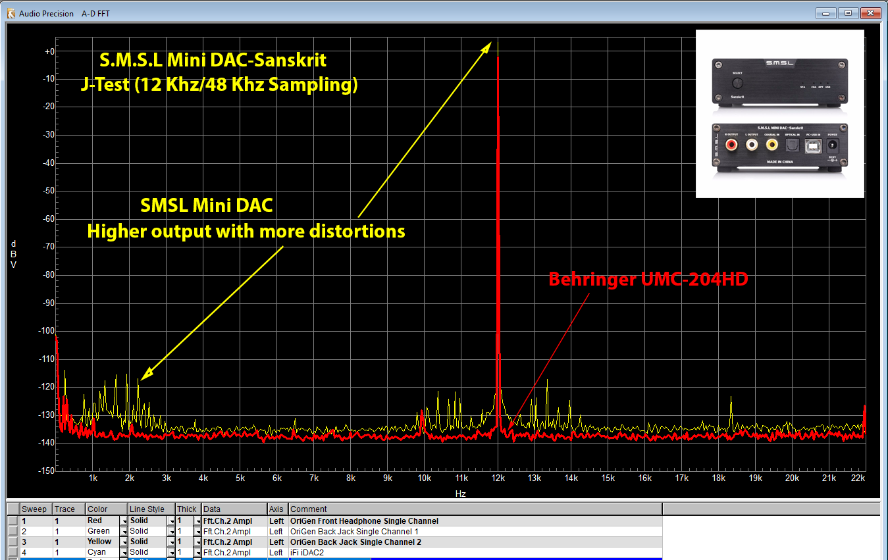
Task: Open the Green color dropdown arrow
Action: (x=124, y=532)
